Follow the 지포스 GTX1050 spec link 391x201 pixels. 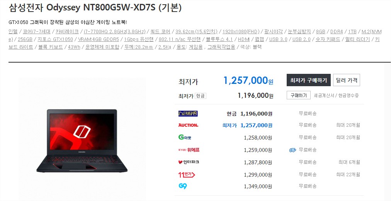coord(55,39)
